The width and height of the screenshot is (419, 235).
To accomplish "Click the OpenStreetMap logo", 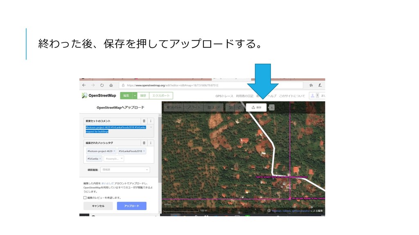I will point(99,95).
